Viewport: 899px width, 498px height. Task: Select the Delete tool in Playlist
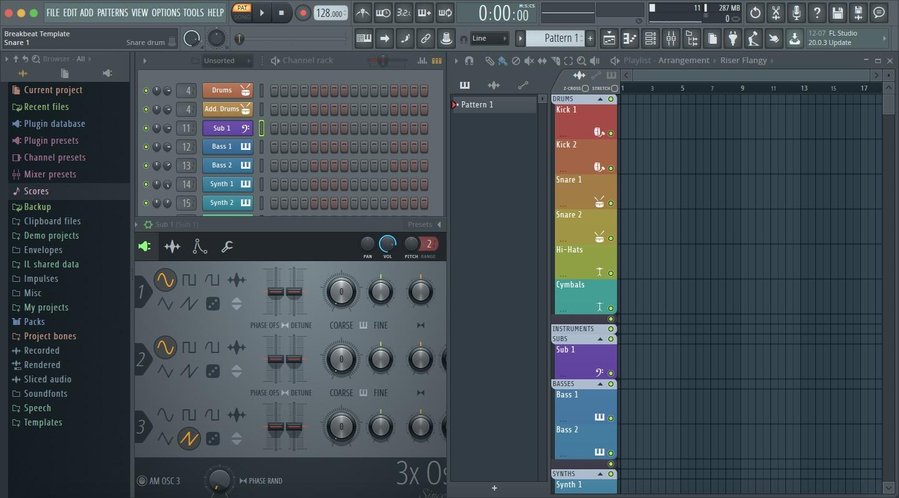click(x=516, y=61)
